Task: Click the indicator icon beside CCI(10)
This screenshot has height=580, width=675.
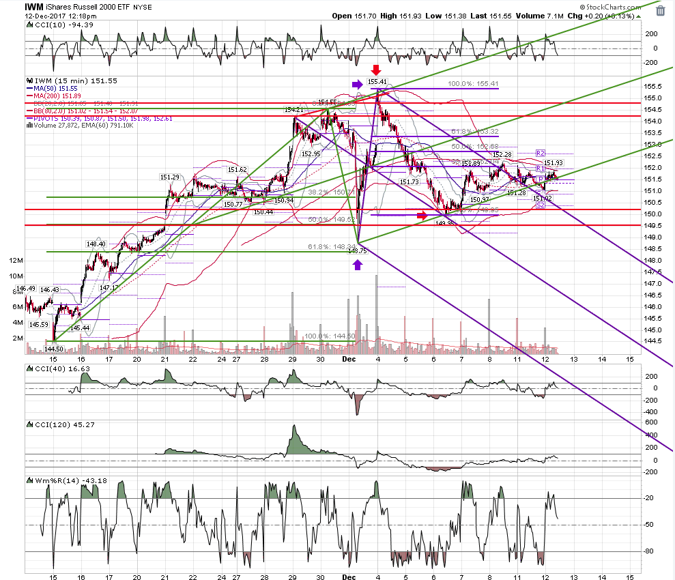Action: 30,25
